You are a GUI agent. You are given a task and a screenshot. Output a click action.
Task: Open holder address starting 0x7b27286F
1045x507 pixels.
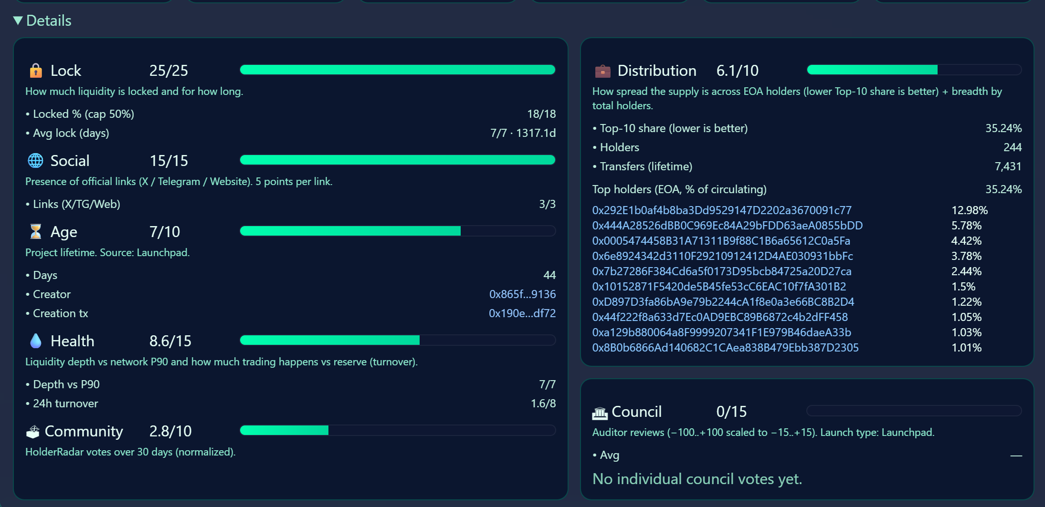(721, 271)
